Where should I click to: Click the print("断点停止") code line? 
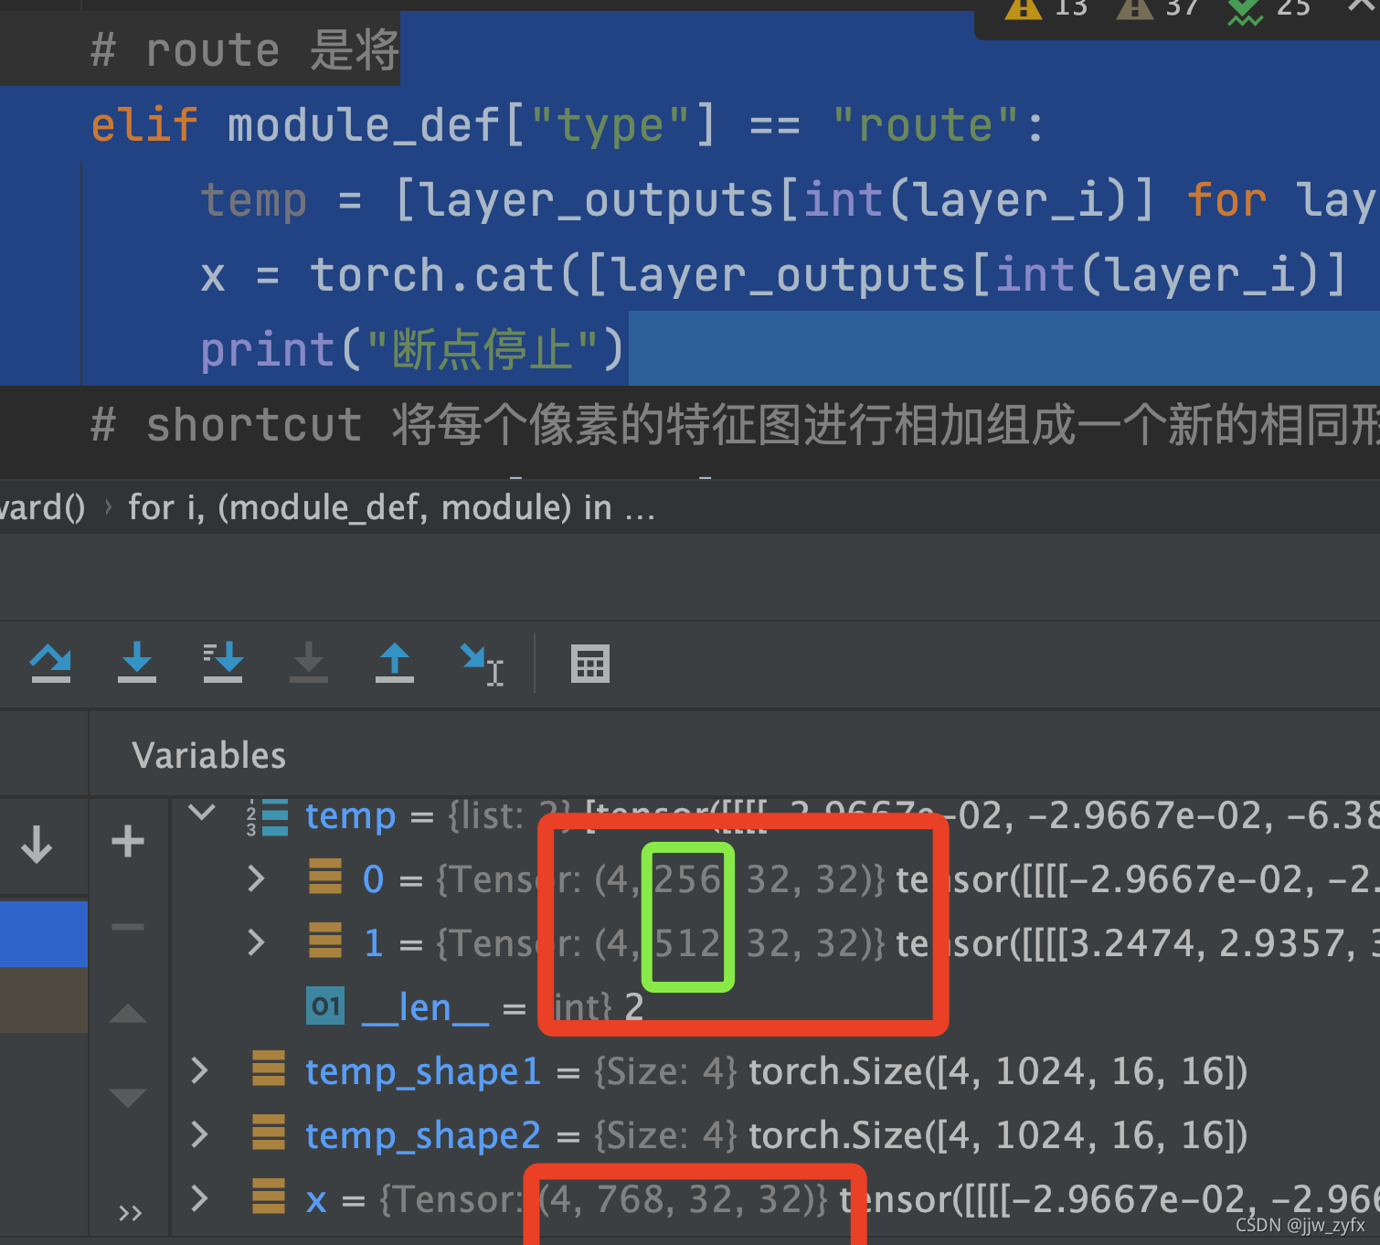[412, 349]
